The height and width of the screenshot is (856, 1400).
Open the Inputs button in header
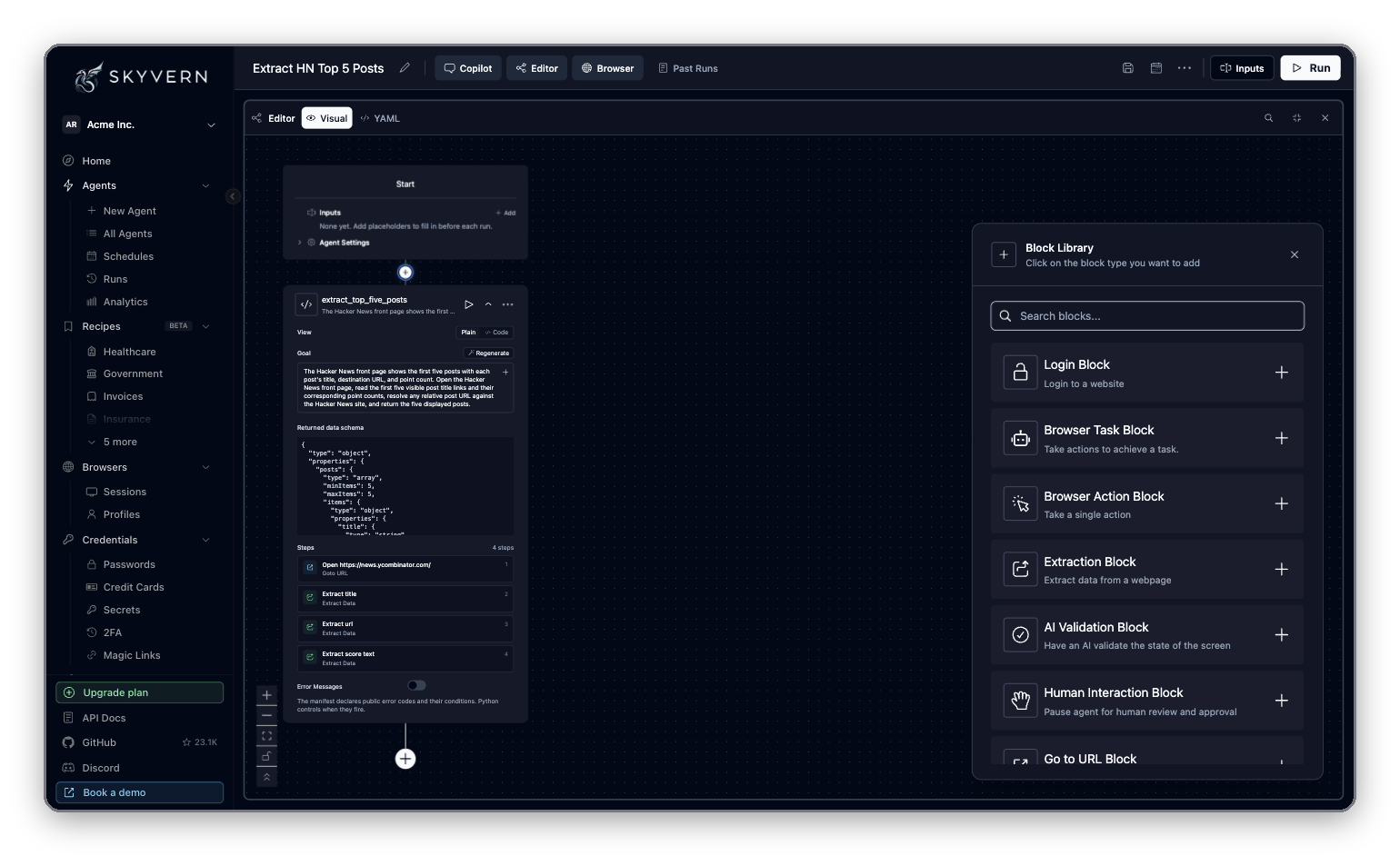1242,68
